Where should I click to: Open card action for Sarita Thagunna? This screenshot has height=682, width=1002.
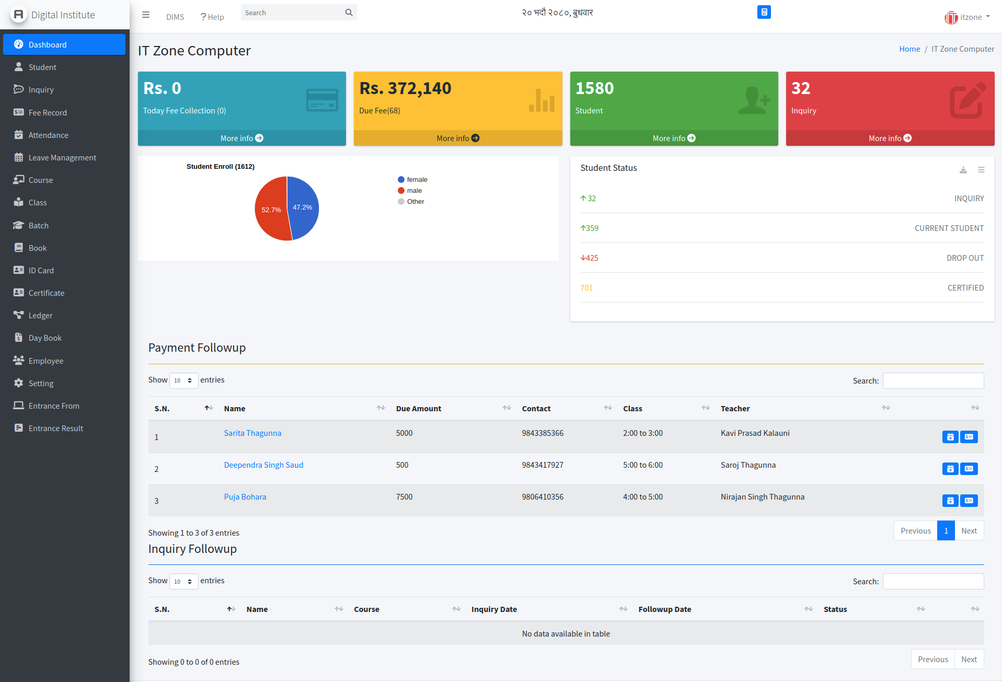[969, 437]
